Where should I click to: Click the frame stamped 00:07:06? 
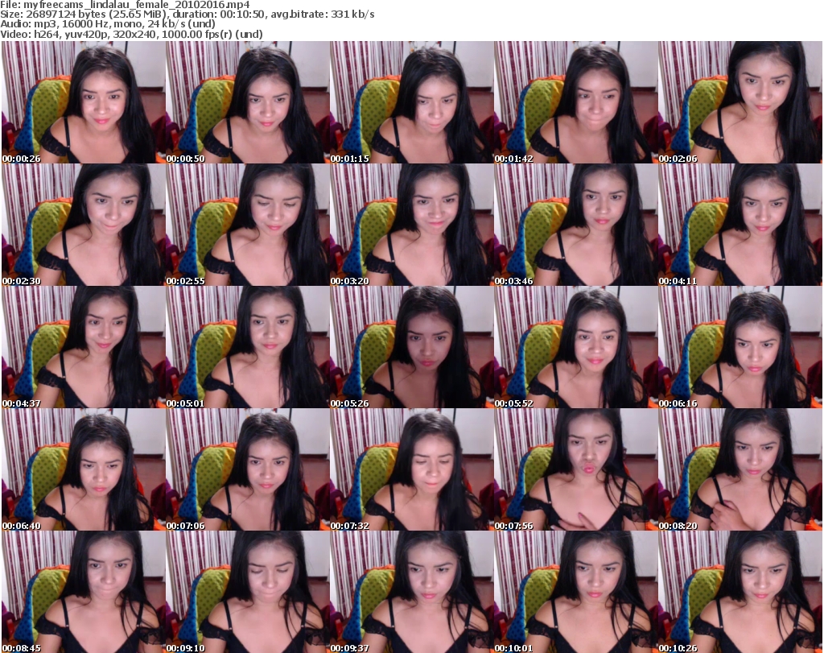(x=248, y=469)
